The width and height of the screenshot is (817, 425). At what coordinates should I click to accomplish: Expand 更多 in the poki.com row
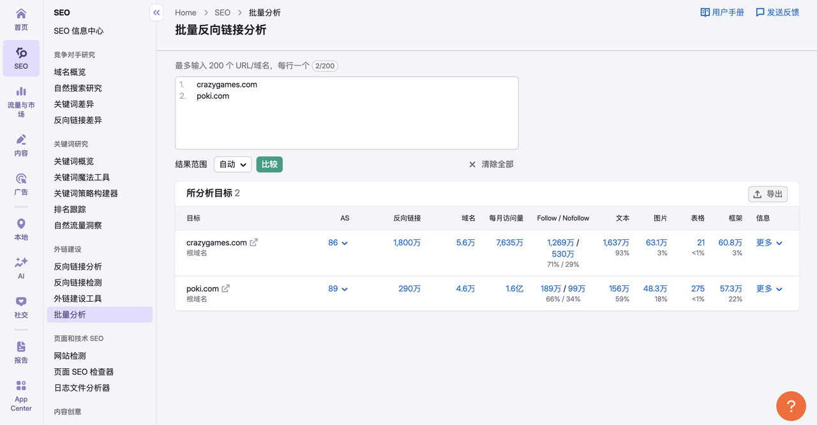[769, 289]
